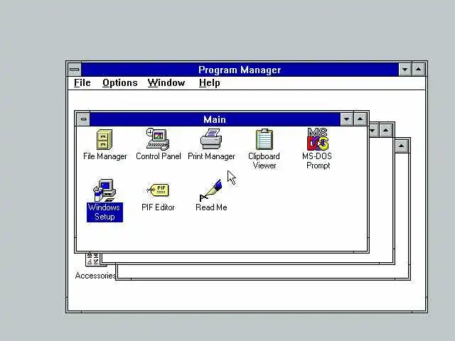The height and width of the screenshot is (341, 455).
Task: Click the Windows Setup label text
Action: (x=105, y=212)
